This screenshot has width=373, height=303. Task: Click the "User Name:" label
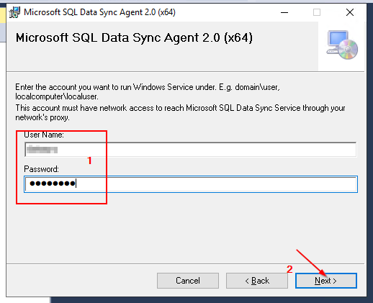[x=44, y=135]
